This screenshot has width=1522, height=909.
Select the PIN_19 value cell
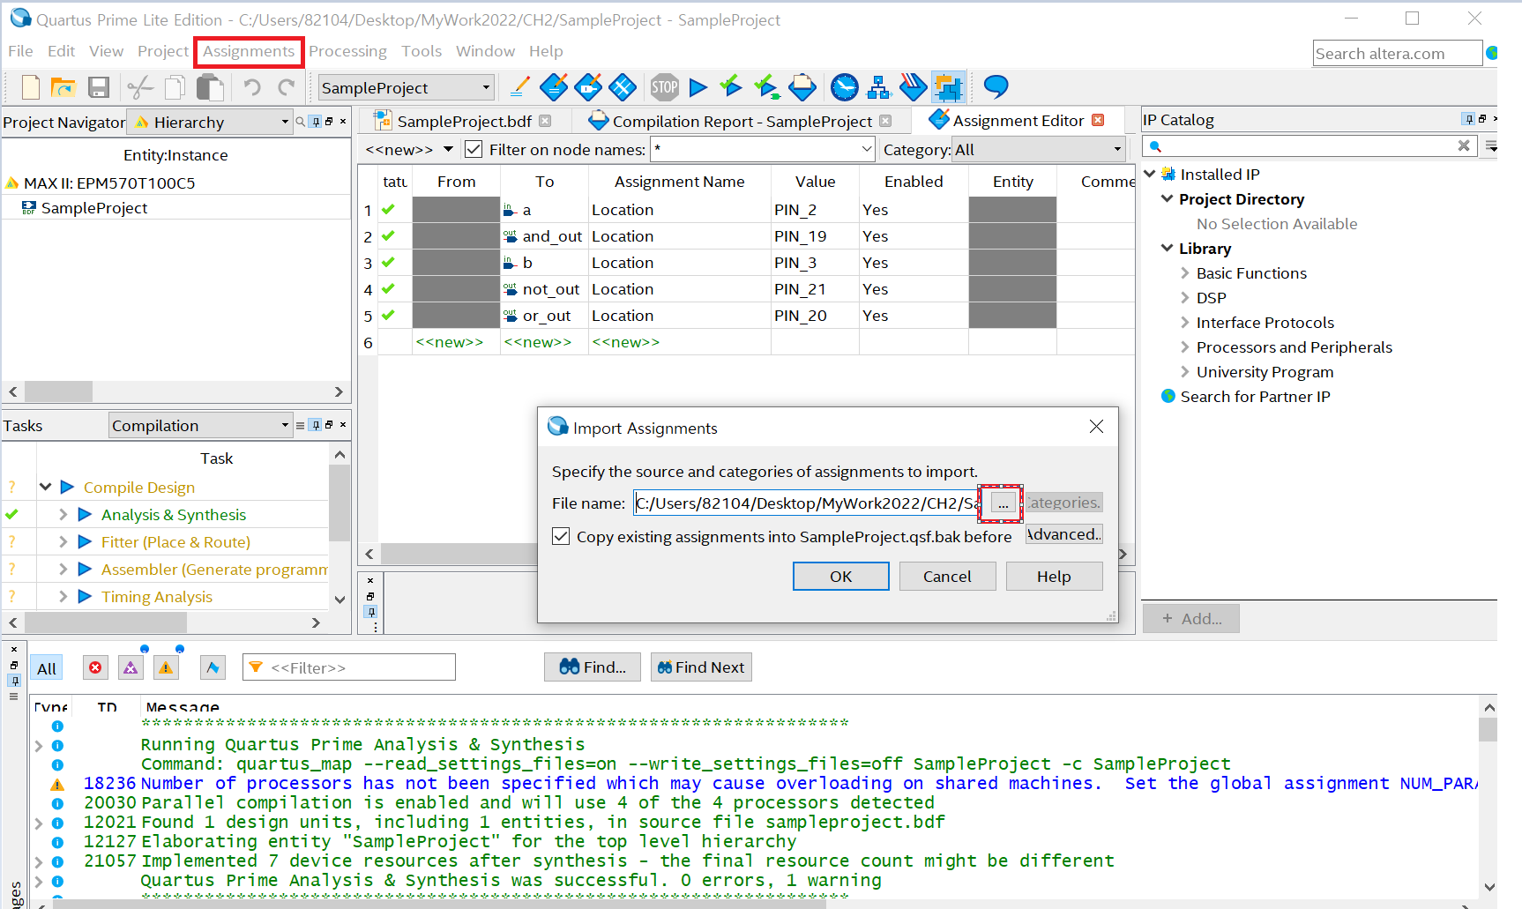tap(815, 235)
